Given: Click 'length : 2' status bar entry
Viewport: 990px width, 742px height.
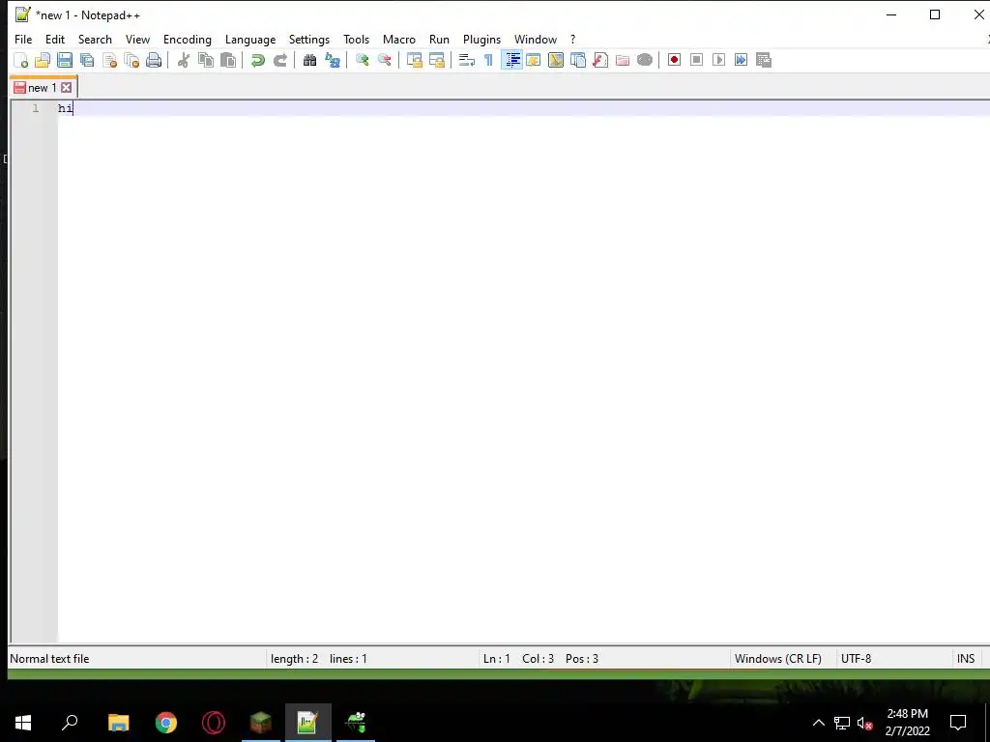Looking at the screenshot, I should point(294,659).
